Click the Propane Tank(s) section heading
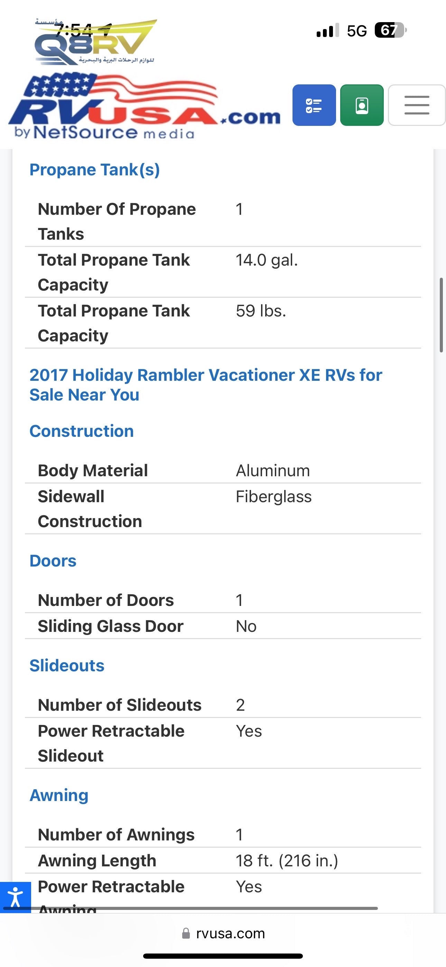The width and height of the screenshot is (446, 967). [x=95, y=170]
